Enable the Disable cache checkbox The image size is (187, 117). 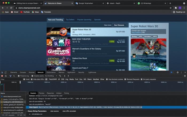32,76
